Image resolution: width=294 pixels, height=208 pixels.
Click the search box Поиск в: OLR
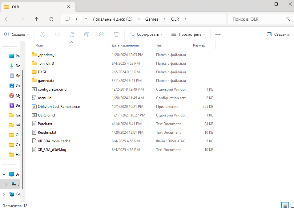coord(258,19)
